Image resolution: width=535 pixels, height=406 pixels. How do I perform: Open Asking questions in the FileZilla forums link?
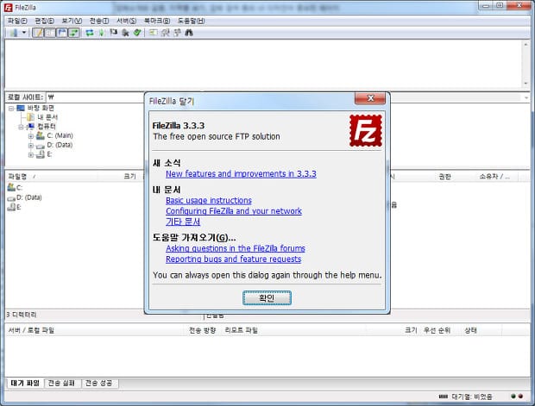[x=236, y=248]
